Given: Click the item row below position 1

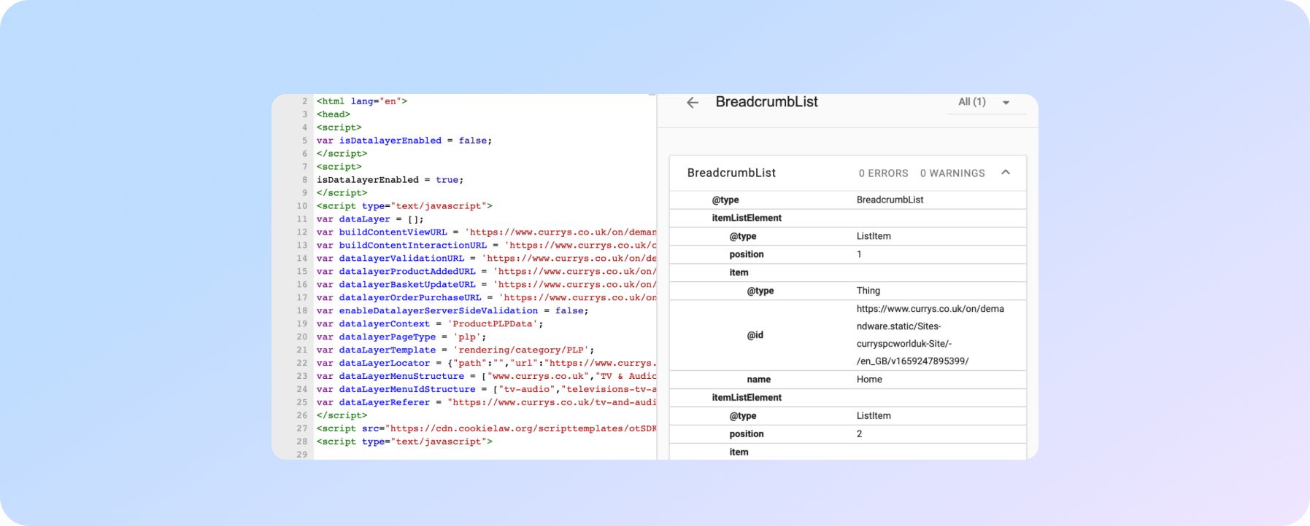Looking at the screenshot, I should 739,272.
